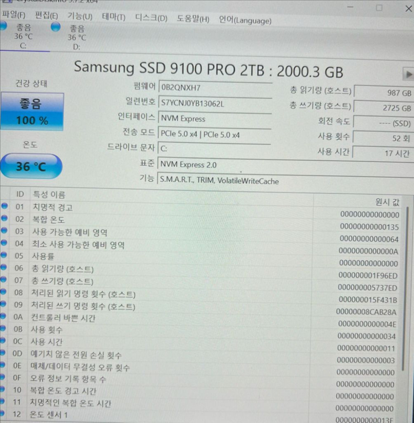Select the 사용 가능한 예비 영역 row
The image size is (414, 423).
(x=200, y=235)
